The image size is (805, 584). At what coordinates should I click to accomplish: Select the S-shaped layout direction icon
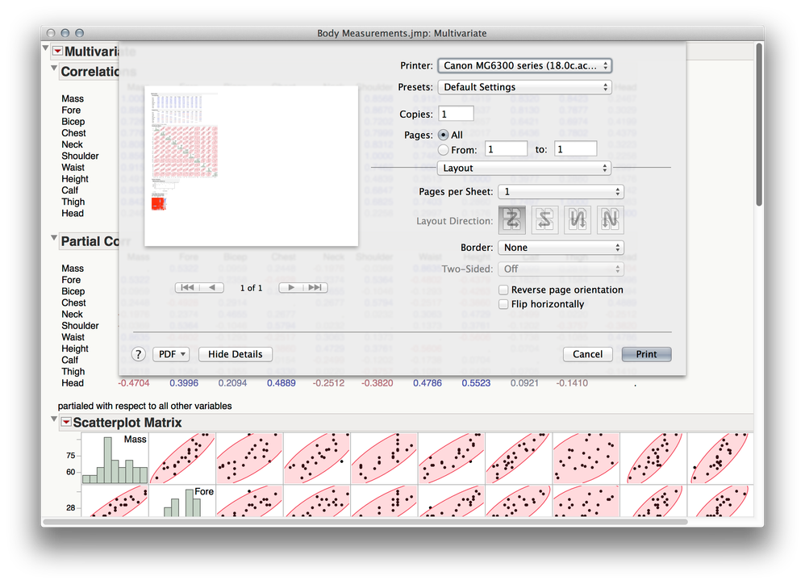pyautogui.click(x=544, y=219)
